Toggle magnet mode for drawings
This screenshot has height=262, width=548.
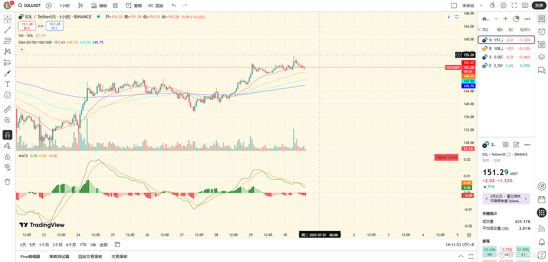coord(7,135)
